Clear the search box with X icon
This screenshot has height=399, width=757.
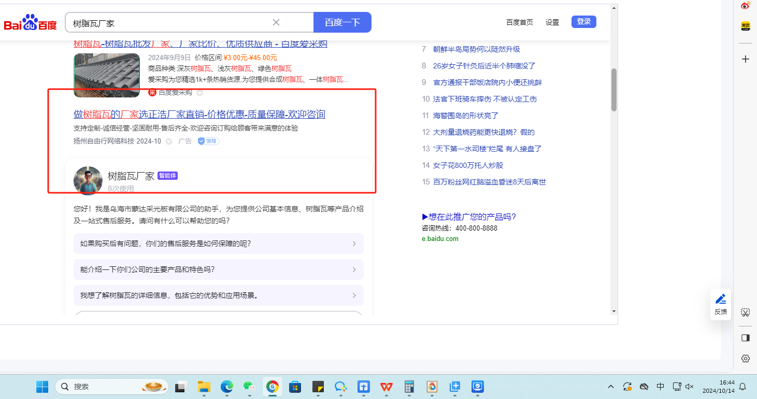276,22
